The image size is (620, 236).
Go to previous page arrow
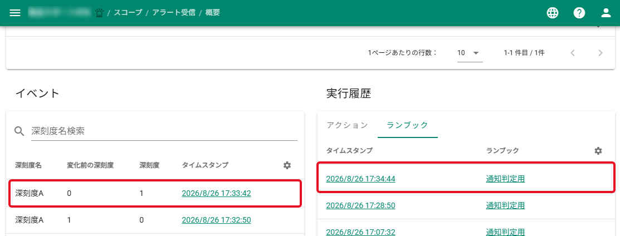[572, 52]
